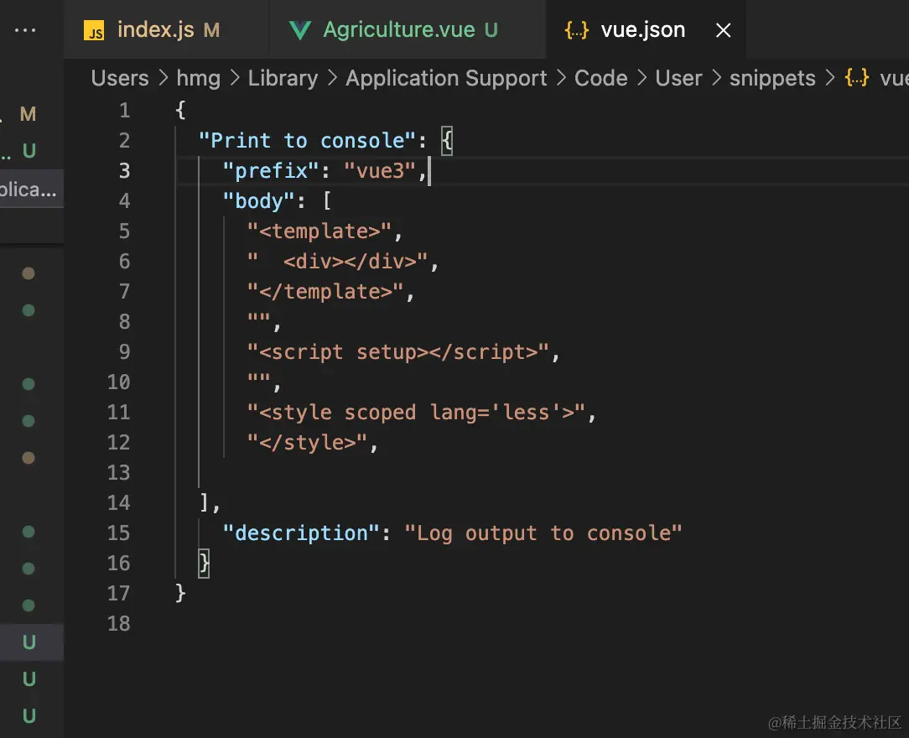The image size is (909, 738).
Task: Click the empty string on line 8
Action: pos(258,319)
